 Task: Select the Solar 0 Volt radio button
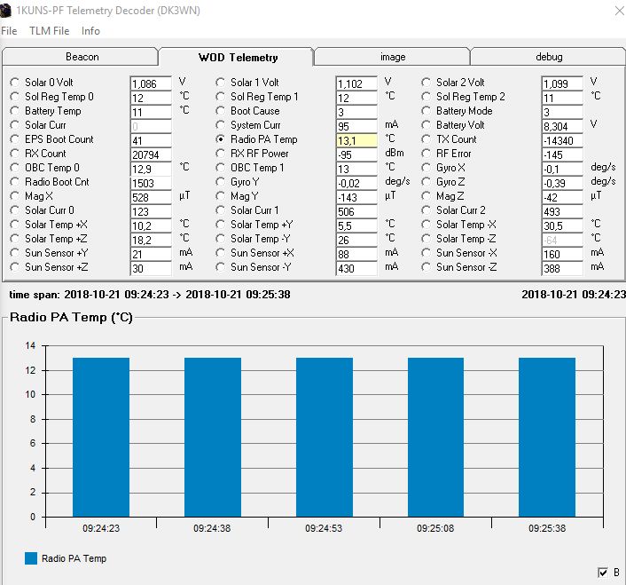tap(15, 83)
